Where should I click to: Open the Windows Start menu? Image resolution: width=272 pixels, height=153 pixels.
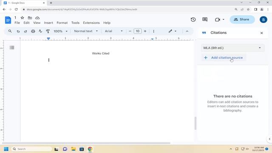[6, 149]
